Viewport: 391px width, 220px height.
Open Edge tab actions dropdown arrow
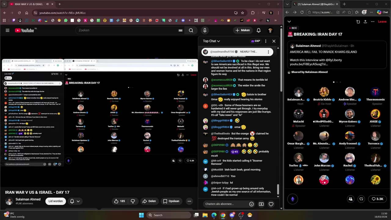(287, 4)
